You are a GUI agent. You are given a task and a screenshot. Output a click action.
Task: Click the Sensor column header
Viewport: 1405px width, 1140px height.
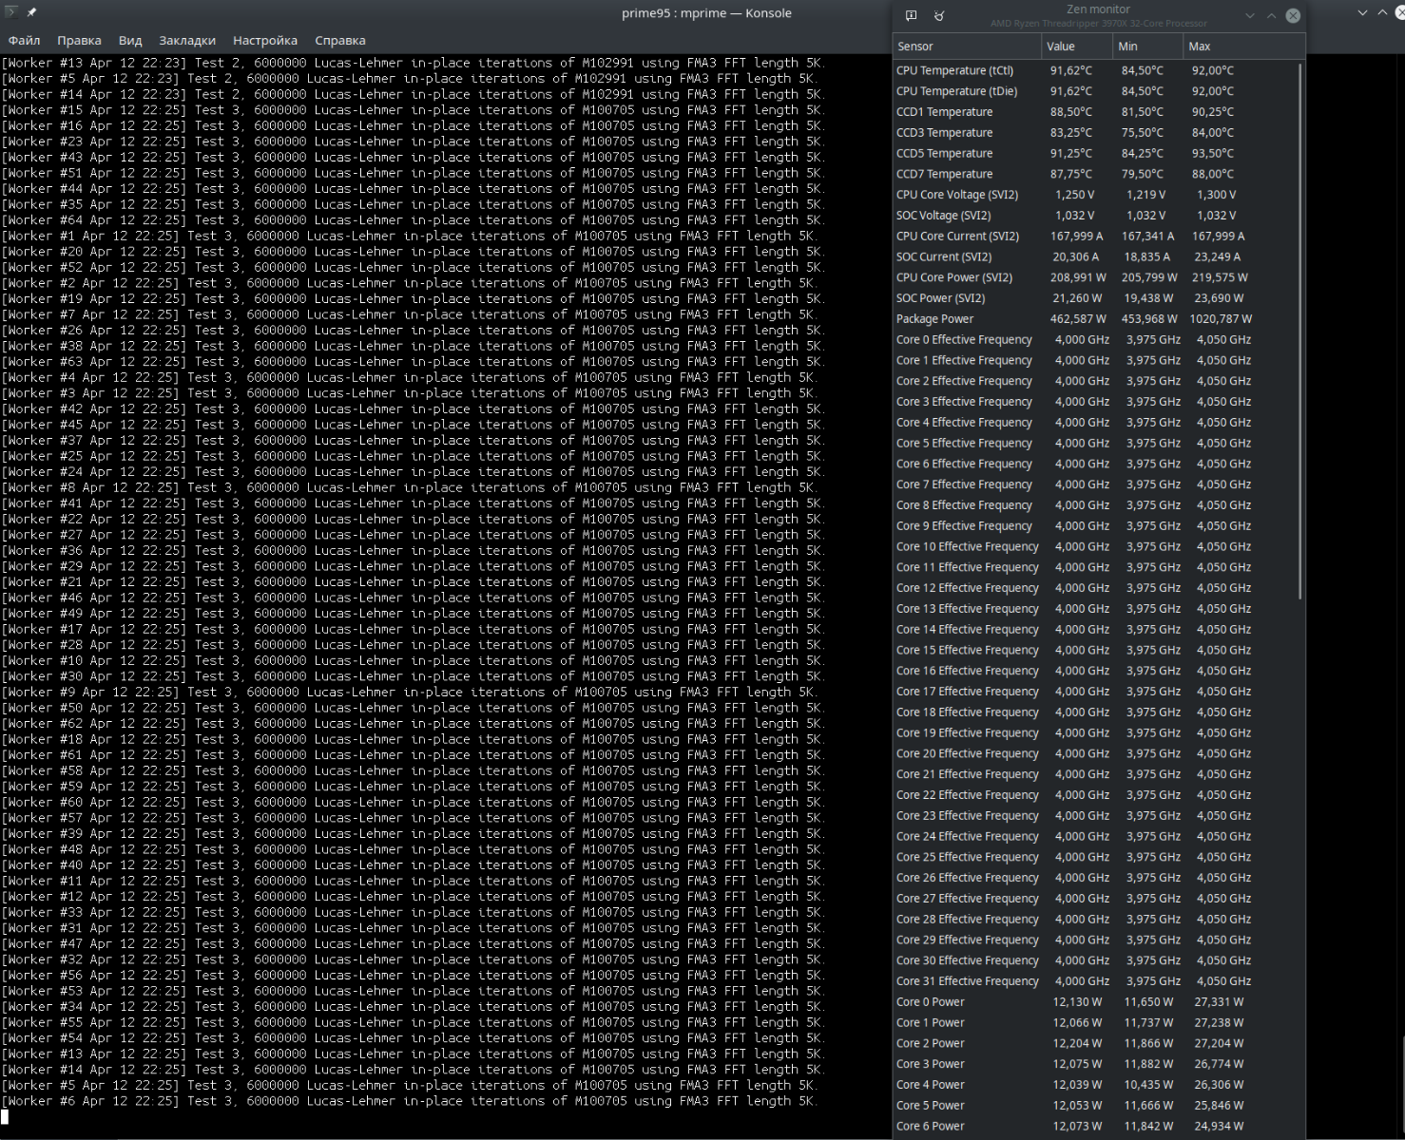pos(967,47)
